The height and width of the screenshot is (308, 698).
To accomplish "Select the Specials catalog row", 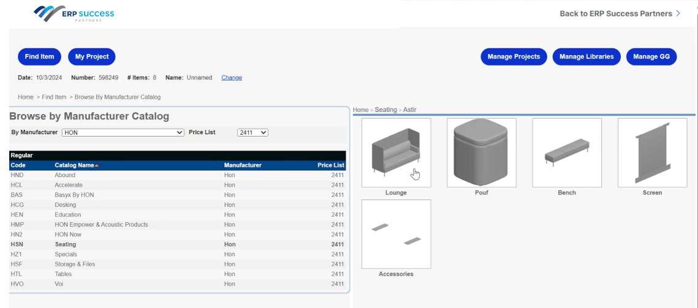I will click(177, 254).
